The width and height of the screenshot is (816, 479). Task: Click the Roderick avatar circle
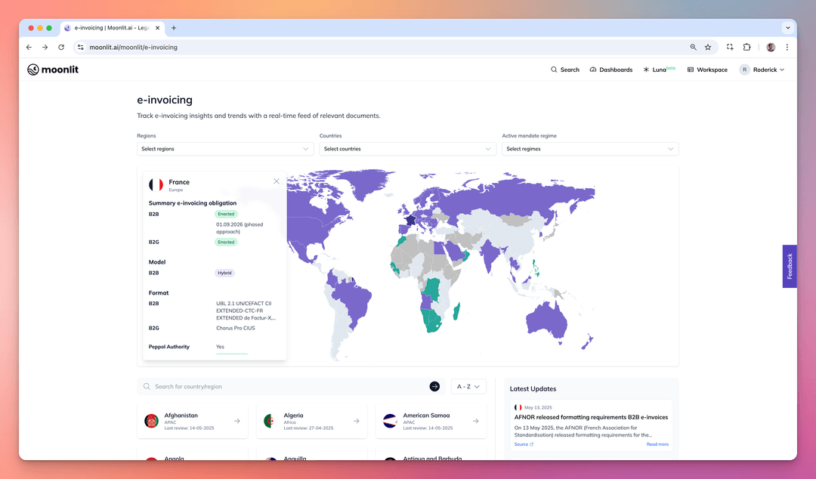pos(745,70)
